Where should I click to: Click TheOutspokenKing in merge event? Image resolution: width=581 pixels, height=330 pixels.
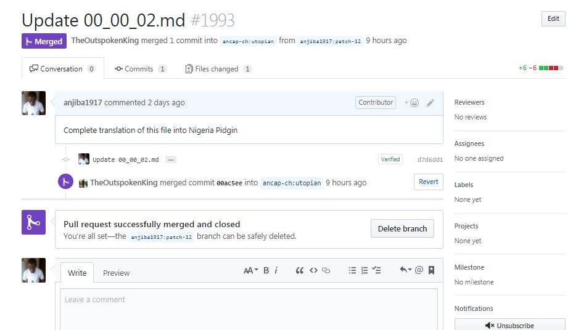[x=124, y=182]
